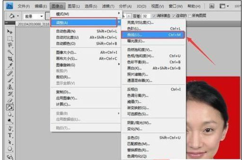This screenshot has height=160, width=242.
Task: Click the Photoshop Ps logo icon
Action: point(10,6)
